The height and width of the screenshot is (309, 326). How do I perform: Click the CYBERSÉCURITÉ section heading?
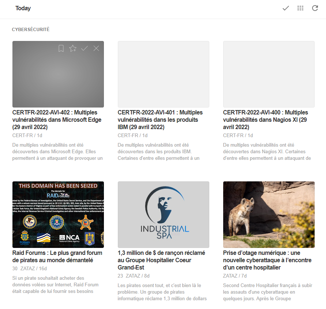(31, 30)
